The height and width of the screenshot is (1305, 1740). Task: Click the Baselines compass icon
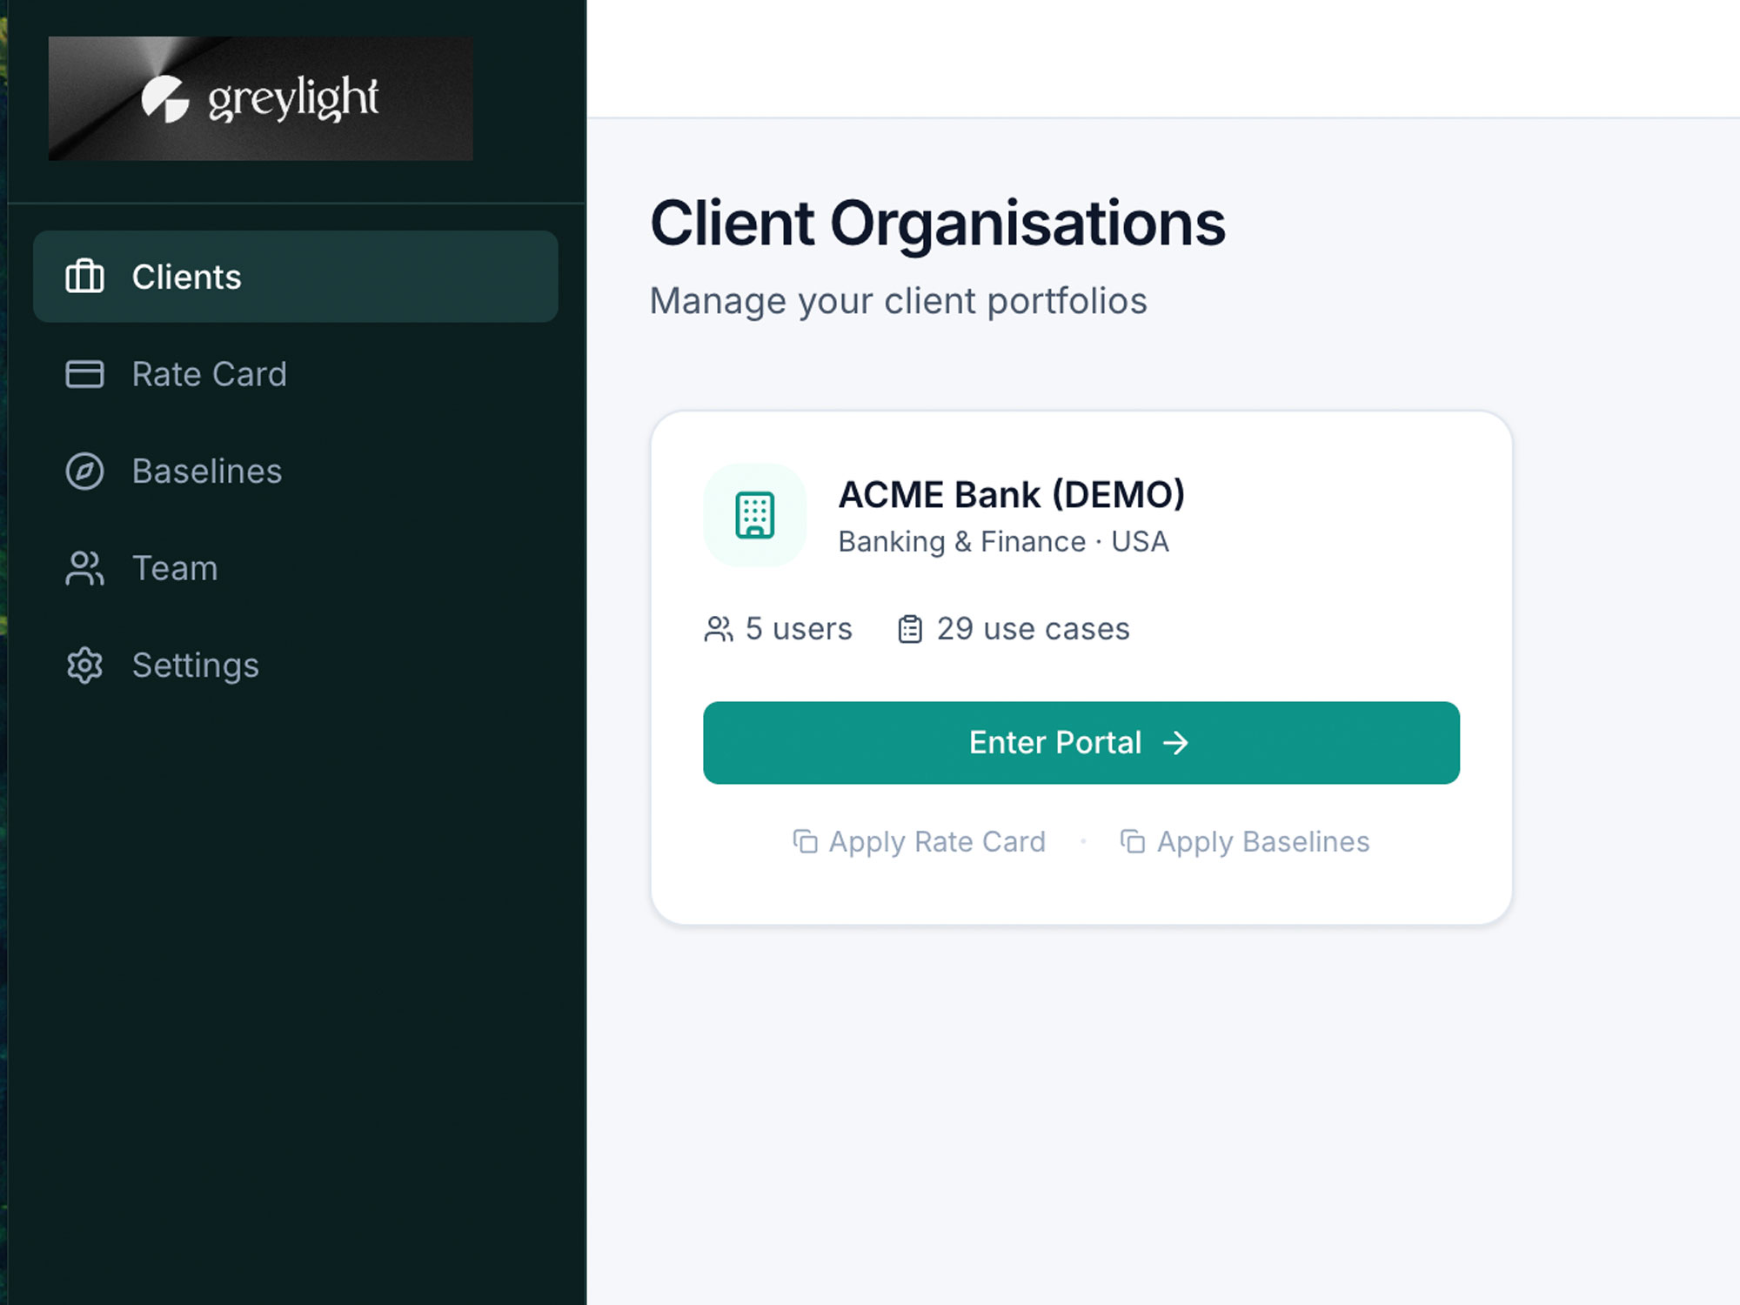coord(84,471)
